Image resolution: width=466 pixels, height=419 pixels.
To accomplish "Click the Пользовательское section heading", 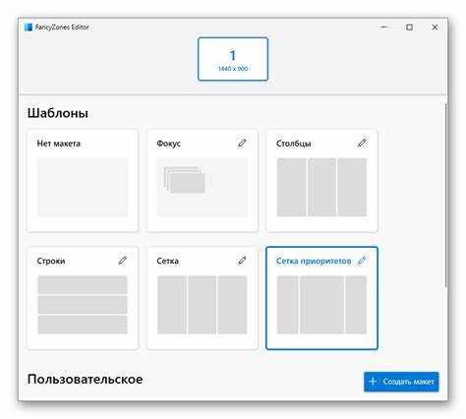I will (85, 380).
